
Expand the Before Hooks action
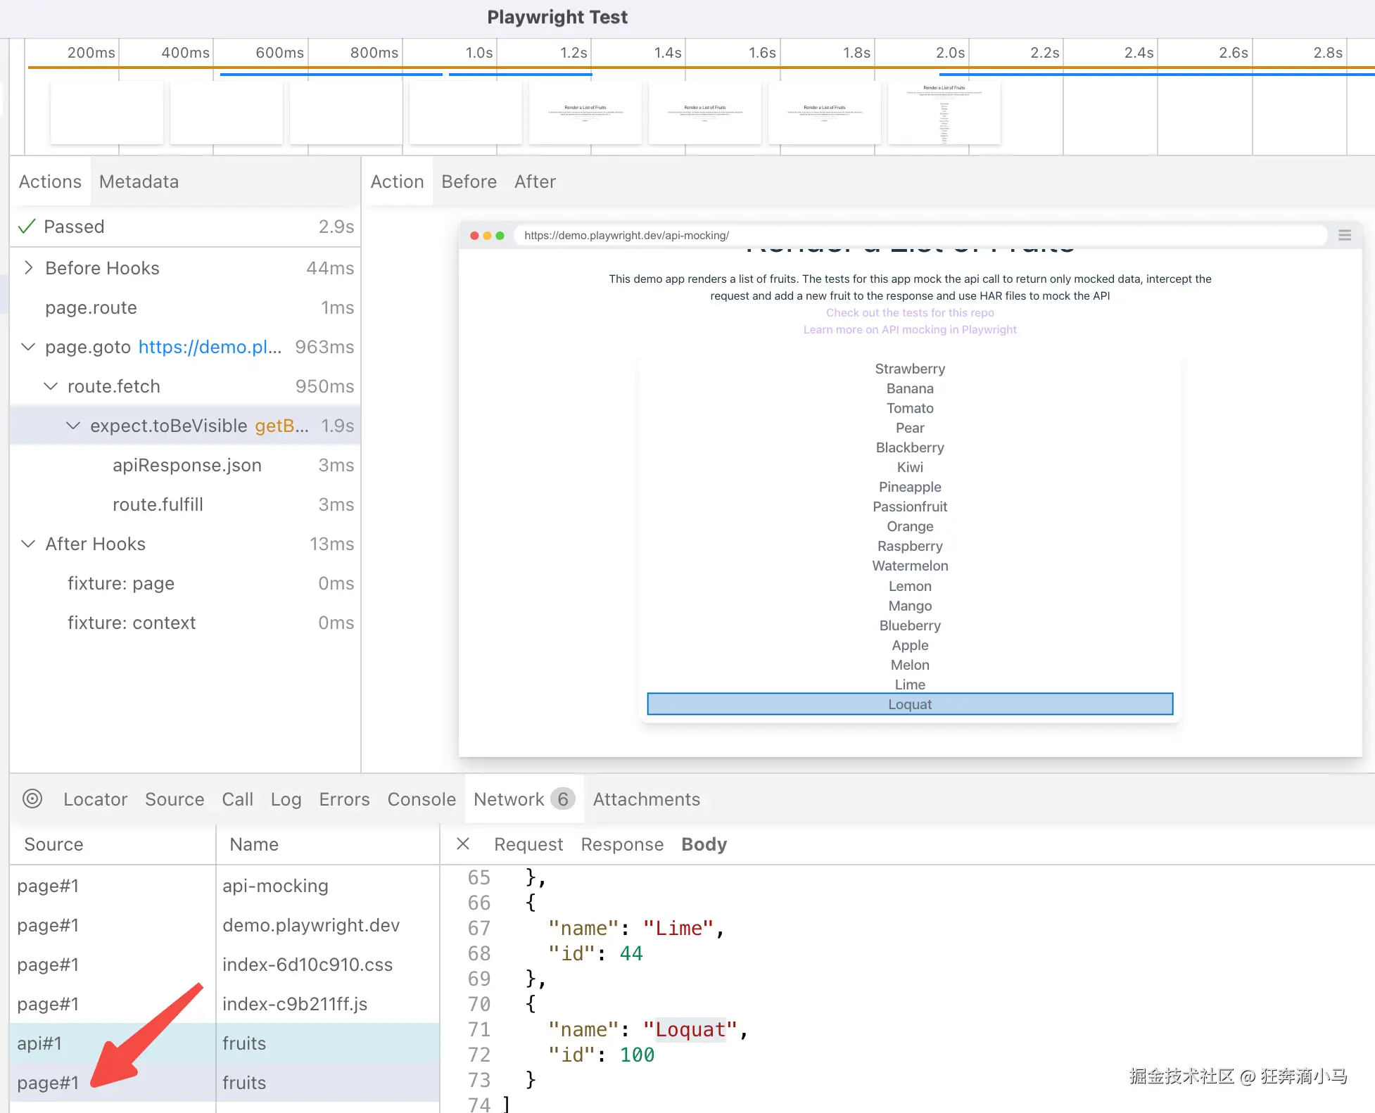click(x=28, y=268)
